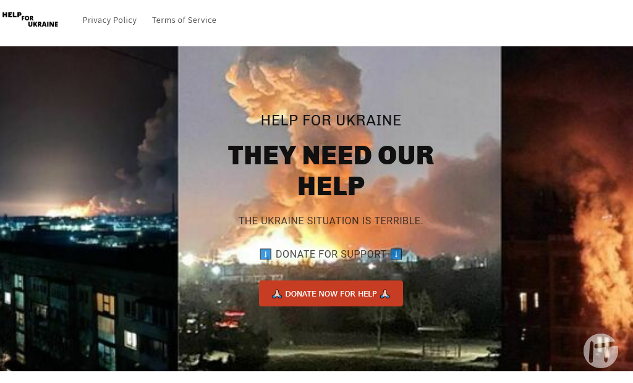Select the right burning building photo
This screenshot has width=633, height=383.
567,209
